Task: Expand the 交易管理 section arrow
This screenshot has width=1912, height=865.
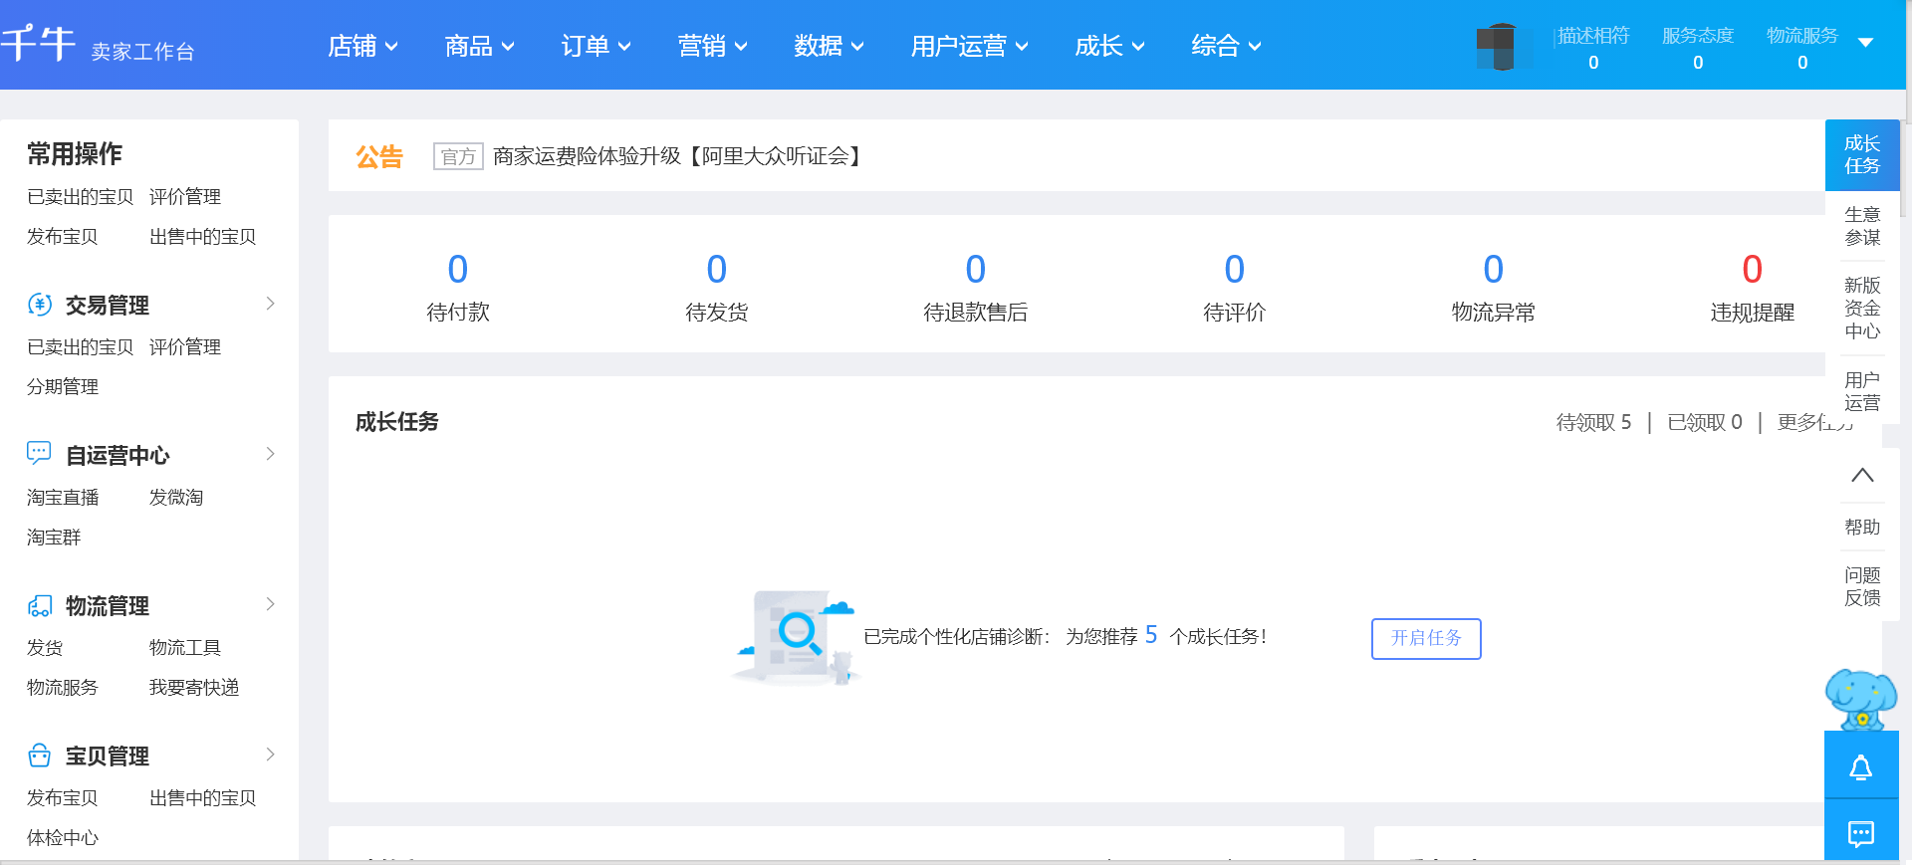Action: (270, 304)
